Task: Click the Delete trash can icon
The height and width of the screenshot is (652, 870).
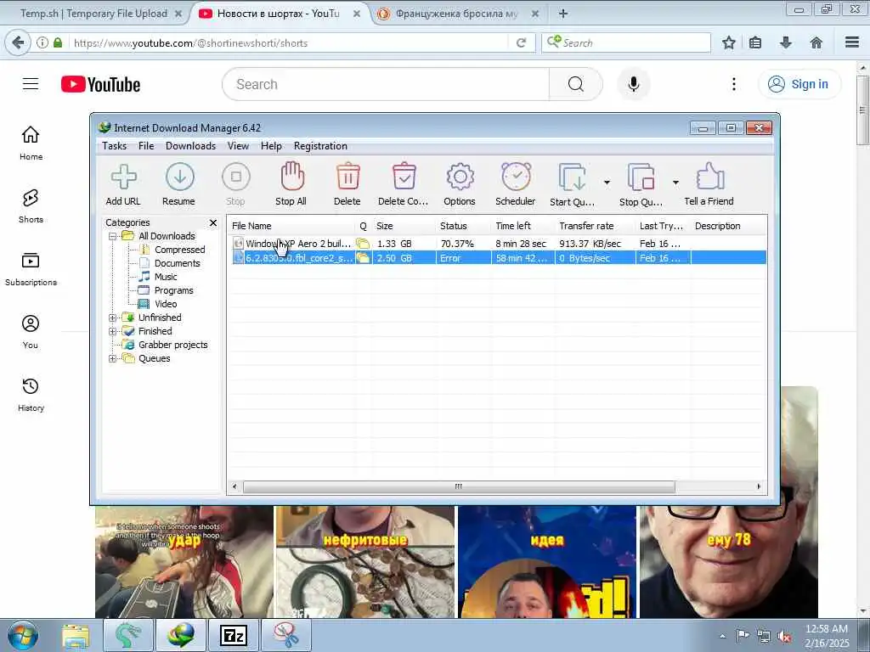Action: click(347, 177)
